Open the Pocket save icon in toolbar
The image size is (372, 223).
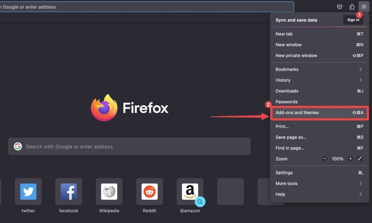340,7
